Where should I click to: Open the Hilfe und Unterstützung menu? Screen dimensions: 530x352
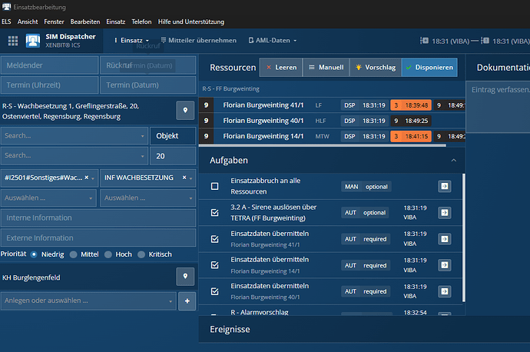pos(191,22)
